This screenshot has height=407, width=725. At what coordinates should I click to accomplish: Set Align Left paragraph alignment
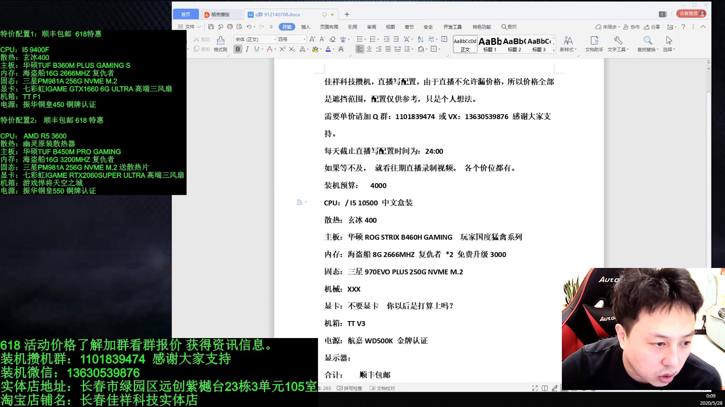[359, 49]
